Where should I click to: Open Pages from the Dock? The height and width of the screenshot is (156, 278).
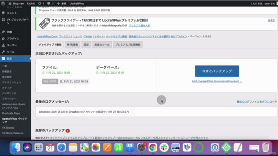tap(107, 147)
